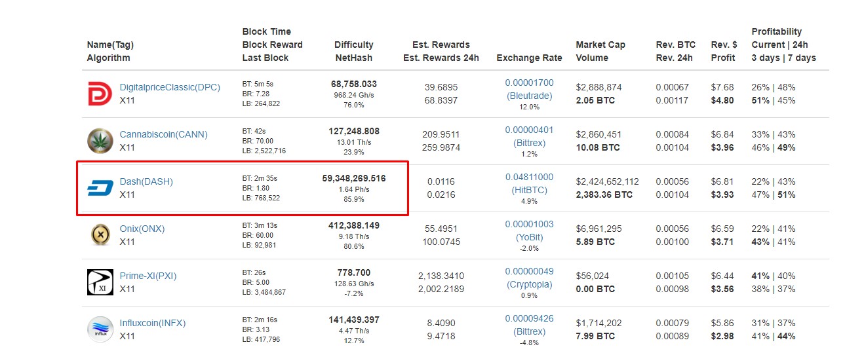Screen dimensions: 864x353
Task: Open Influxcoin exchange rate 0.00009426 link
Action: coord(529,318)
